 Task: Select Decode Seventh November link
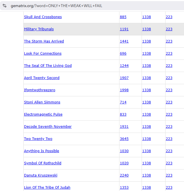pyautogui.click(x=48, y=127)
